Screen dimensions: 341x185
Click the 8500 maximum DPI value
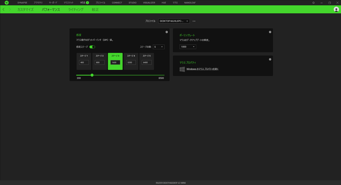pos(161,78)
